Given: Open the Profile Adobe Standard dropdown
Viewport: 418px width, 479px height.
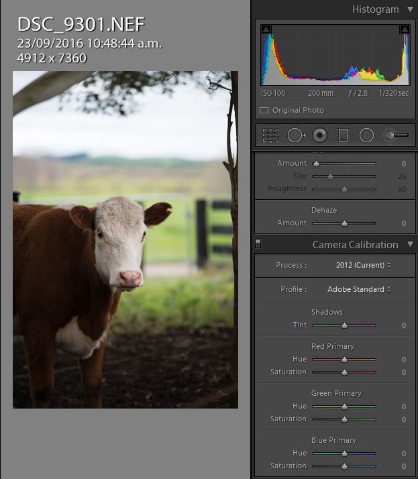Looking at the screenshot, I should pyautogui.click(x=359, y=289).
